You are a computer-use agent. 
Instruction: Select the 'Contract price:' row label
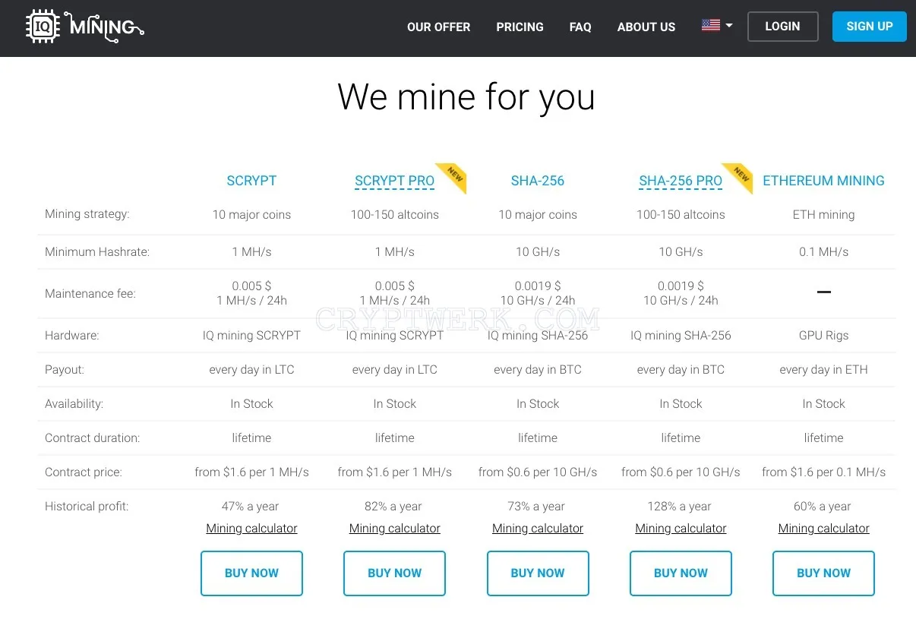click(x=84, y=472)
